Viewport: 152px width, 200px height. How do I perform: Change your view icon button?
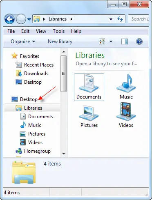(x=102, y=41)
